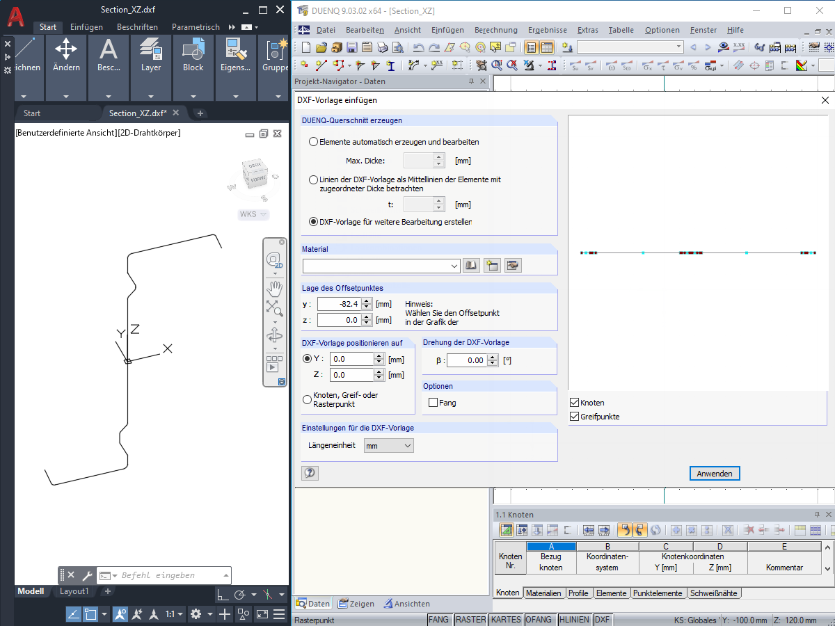Close the DXF-Vorlage einfügen dialog
The image size is (835, 626).
coord(825,100)
